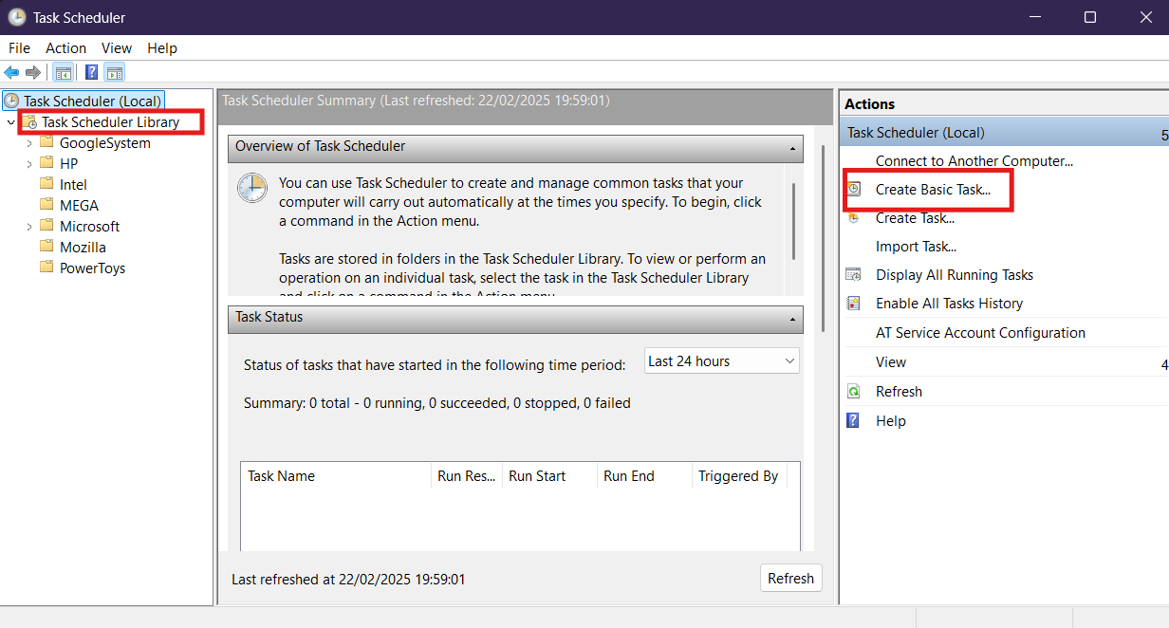The height and width of the screenshot is (628, 1169).
Task: Select the PowerToys folder in the tree
Action: pos(92,268)
